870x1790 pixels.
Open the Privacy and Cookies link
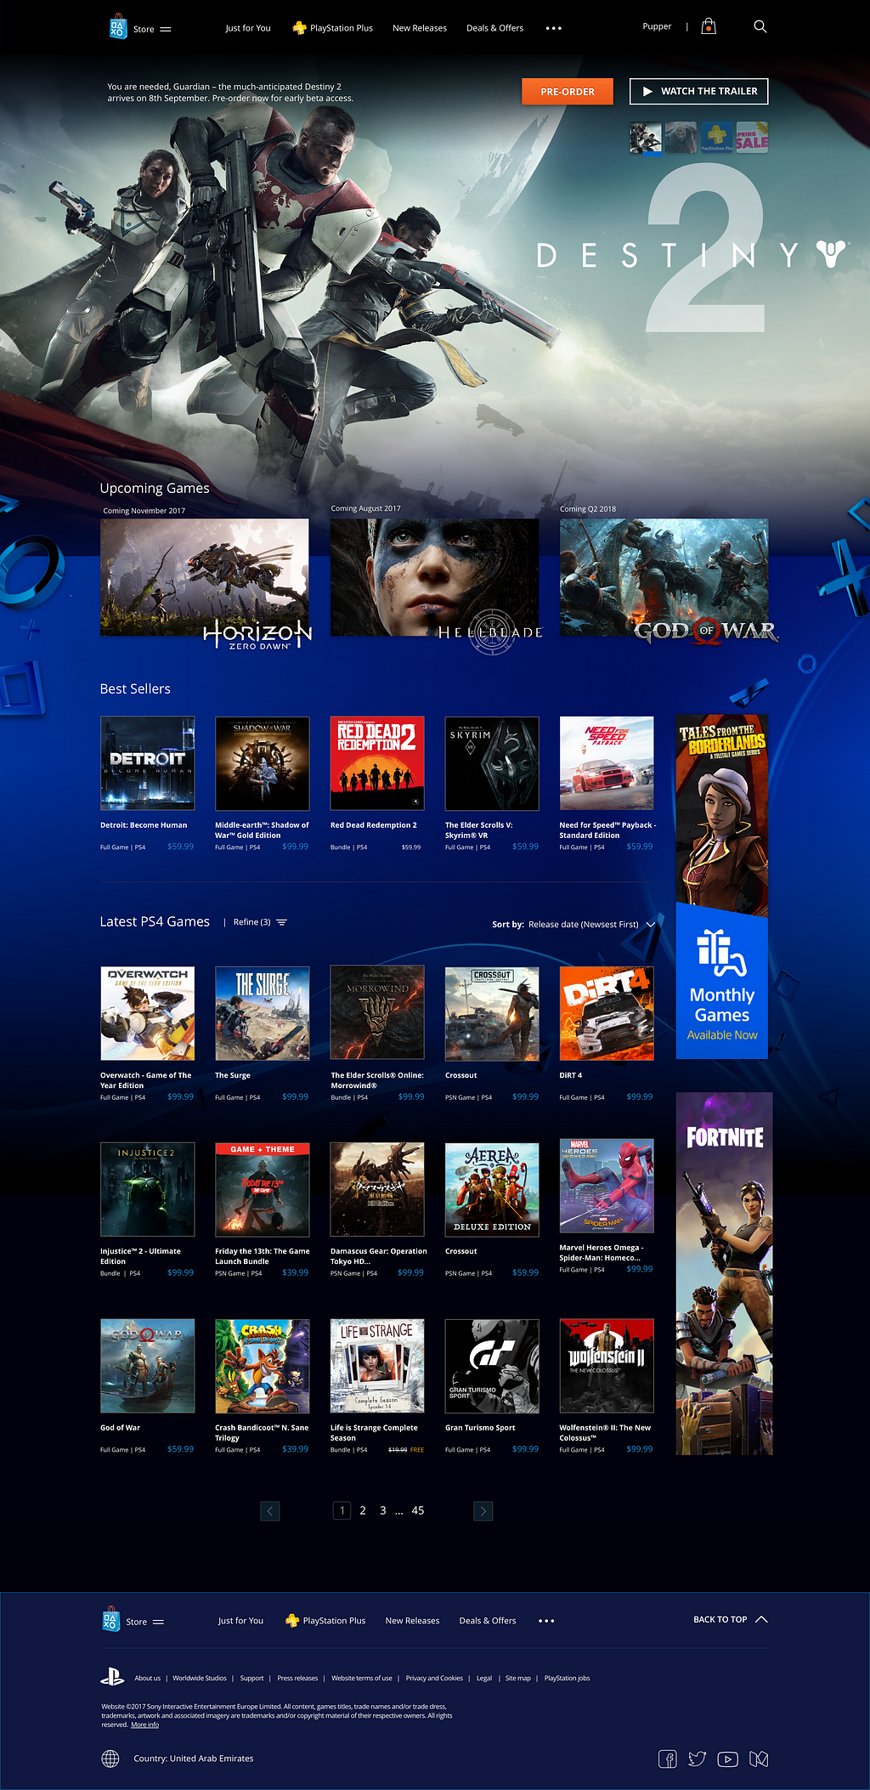[x=434, y=1678]
